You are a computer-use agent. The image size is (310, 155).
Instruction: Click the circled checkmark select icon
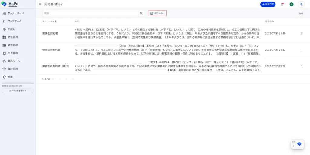[x=301, y=13]
